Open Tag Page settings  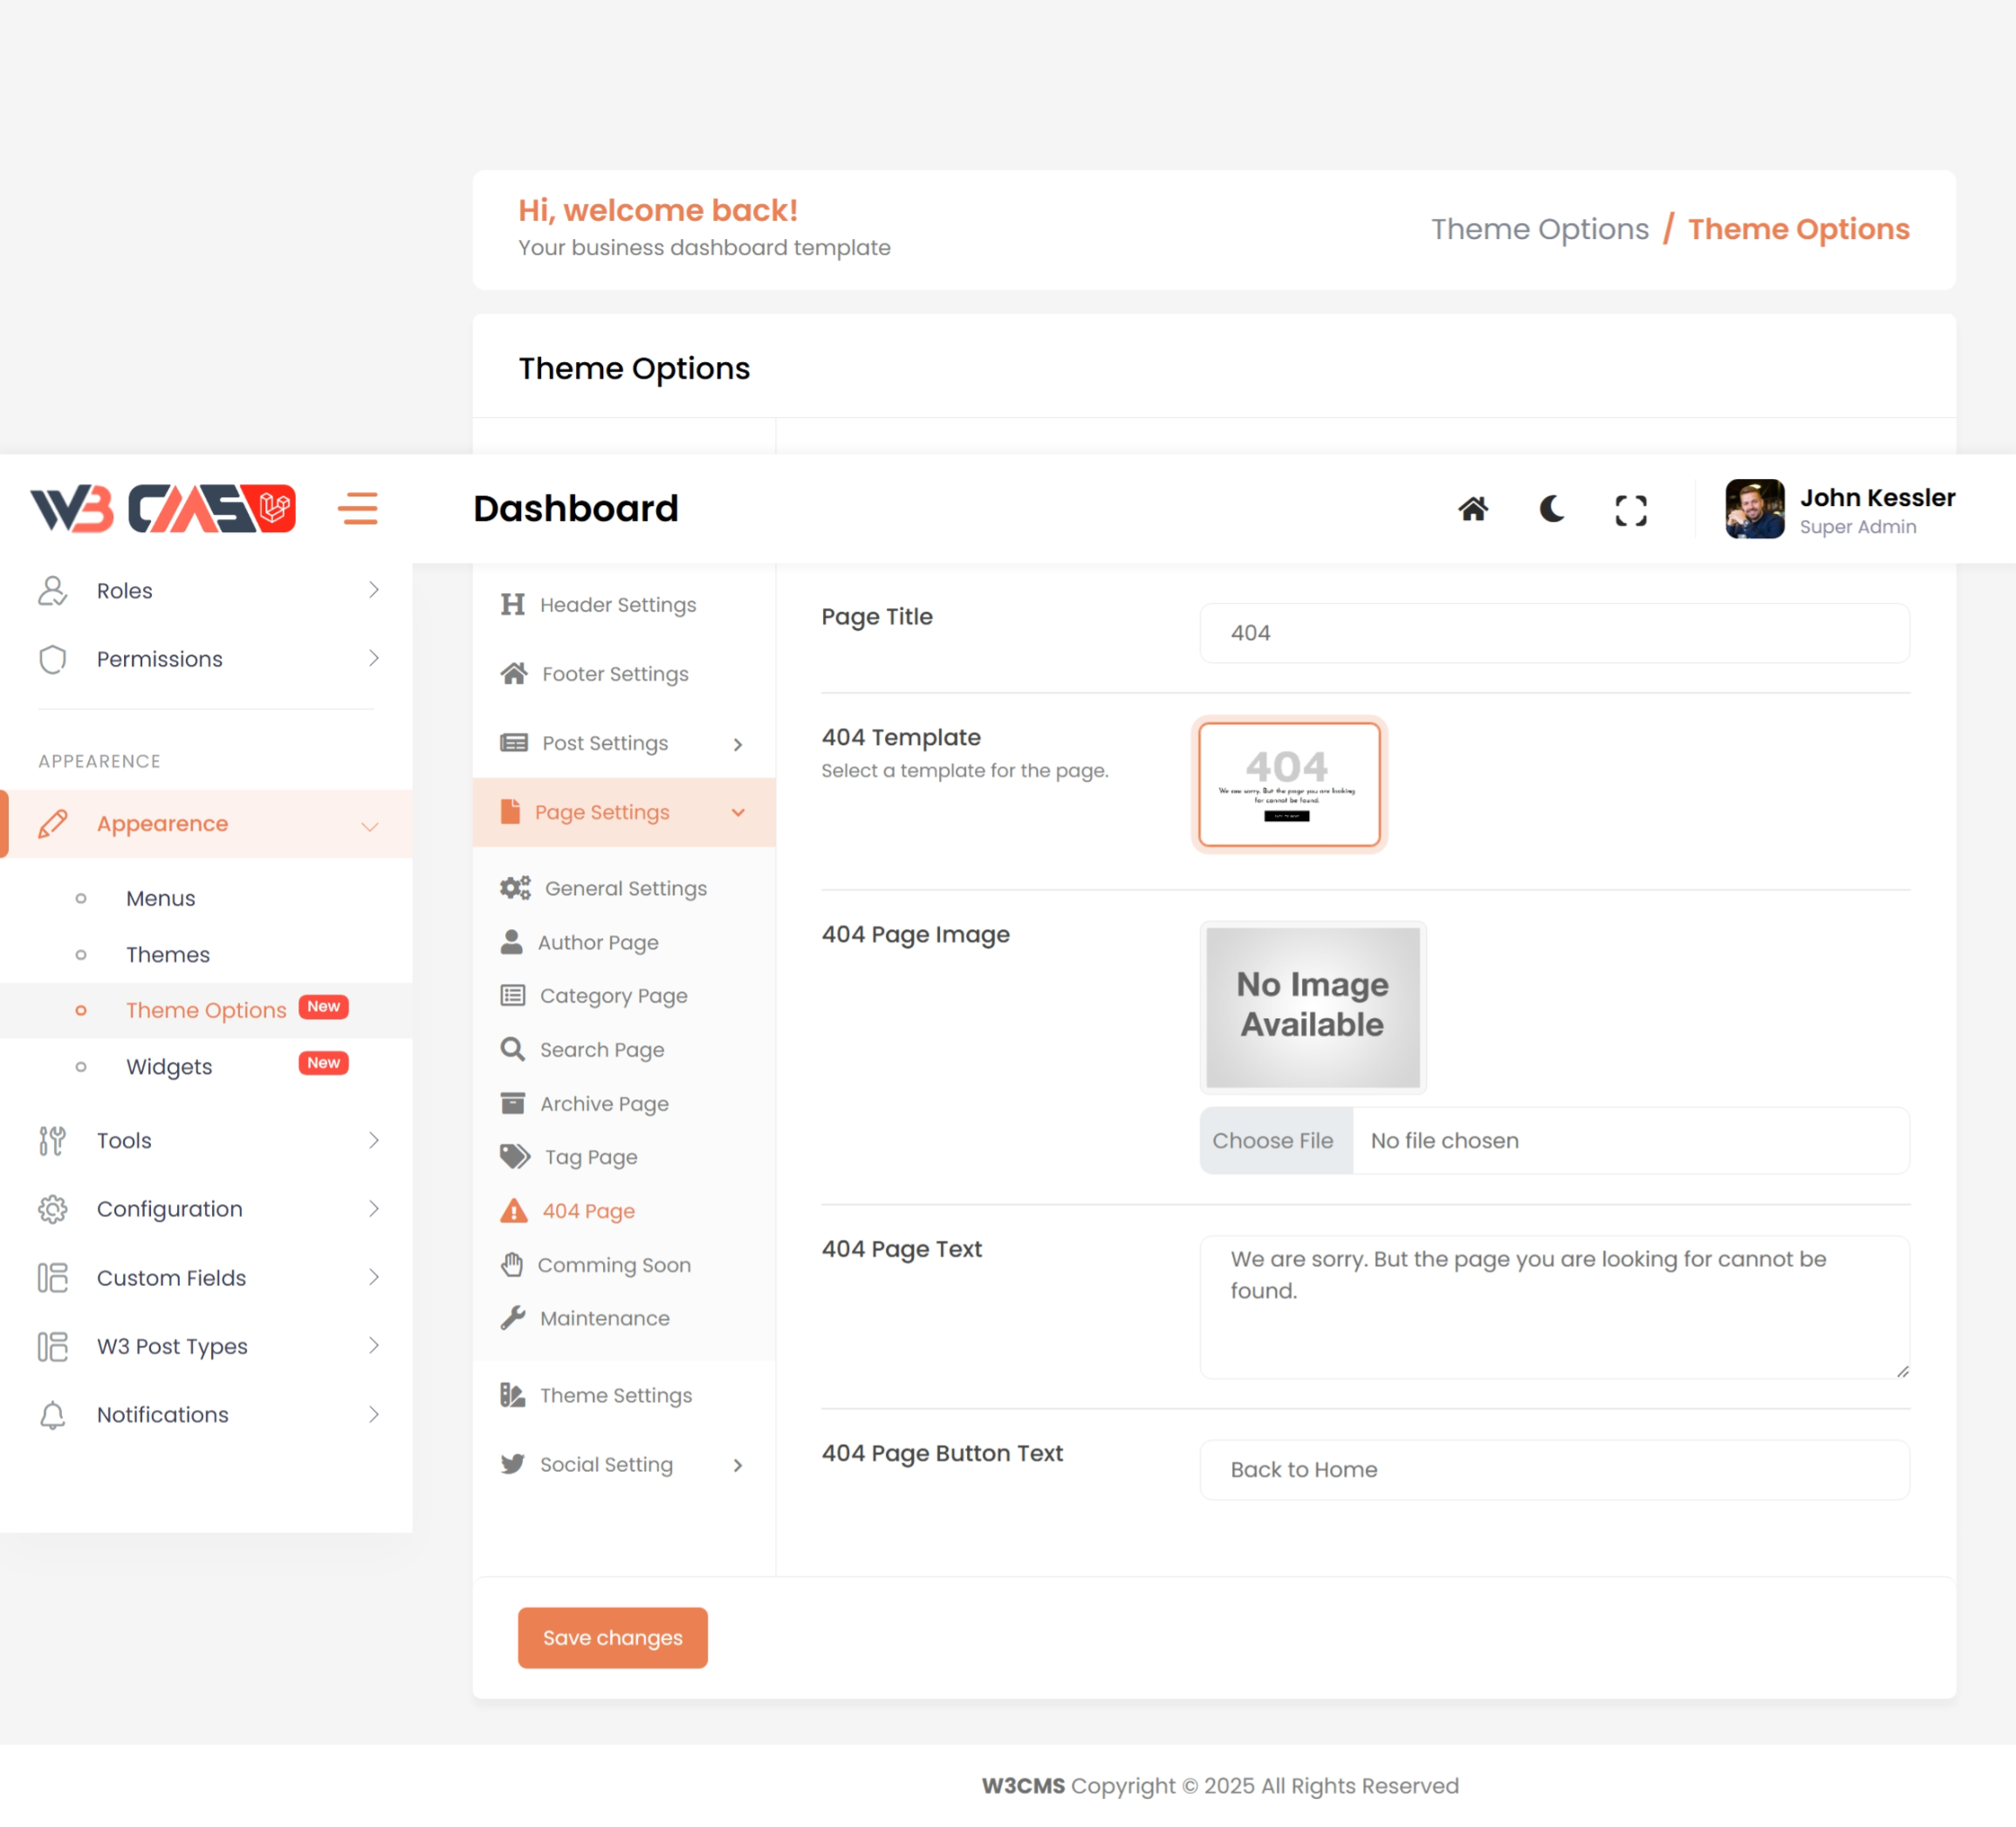590,1157
